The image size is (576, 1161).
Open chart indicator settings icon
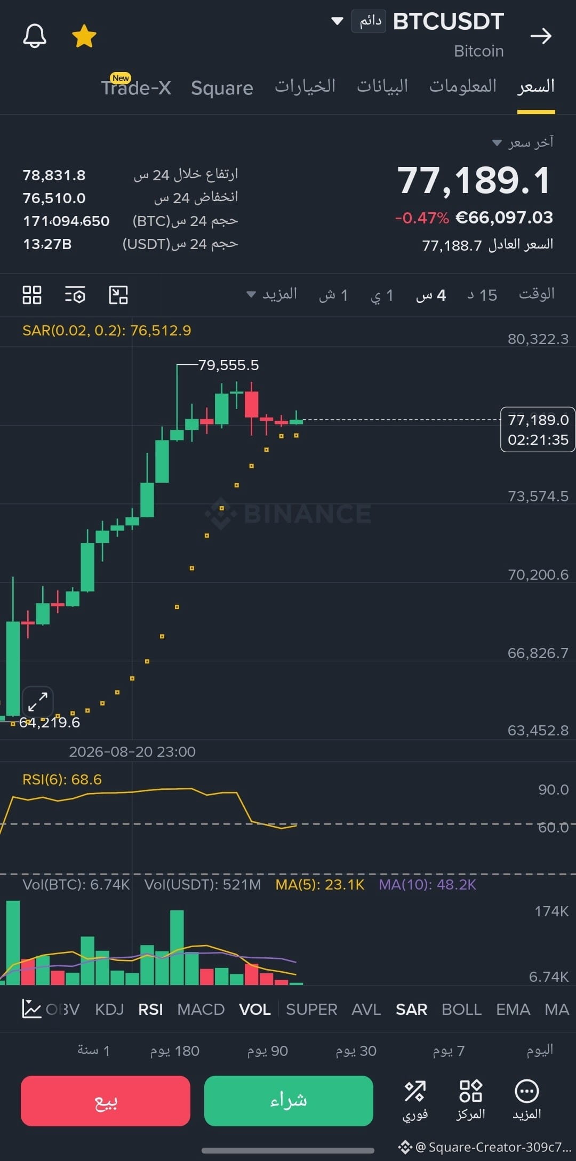pyautogui.click(x=75, y=295)
